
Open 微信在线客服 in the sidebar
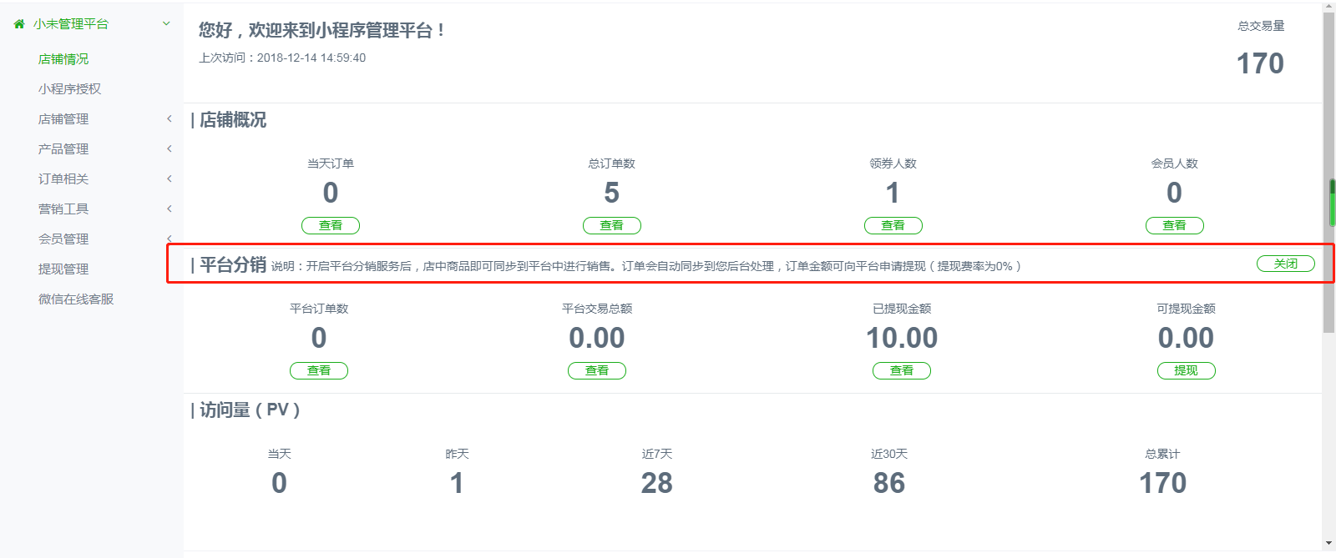coord(76,299)
